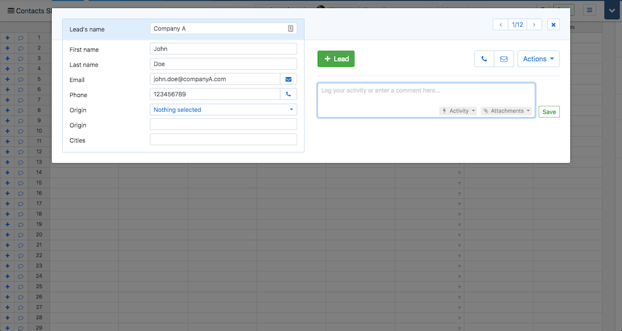Click the envelope button left of Actions
The image size is (622, 331).
pyautogui.click(x=503, y=59)
